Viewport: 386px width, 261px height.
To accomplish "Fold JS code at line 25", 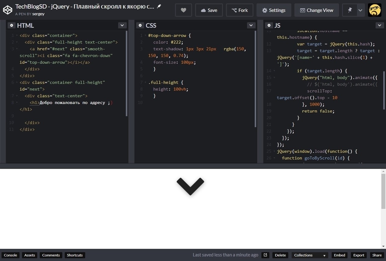I will [274, 151].
